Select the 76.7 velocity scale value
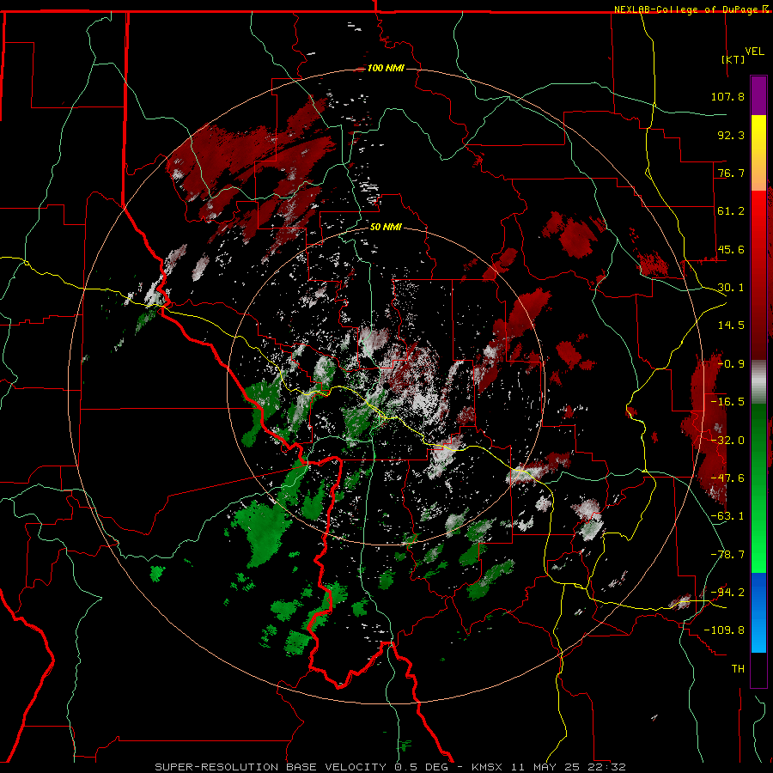This screenshot has width=773, height=773. 731,173
